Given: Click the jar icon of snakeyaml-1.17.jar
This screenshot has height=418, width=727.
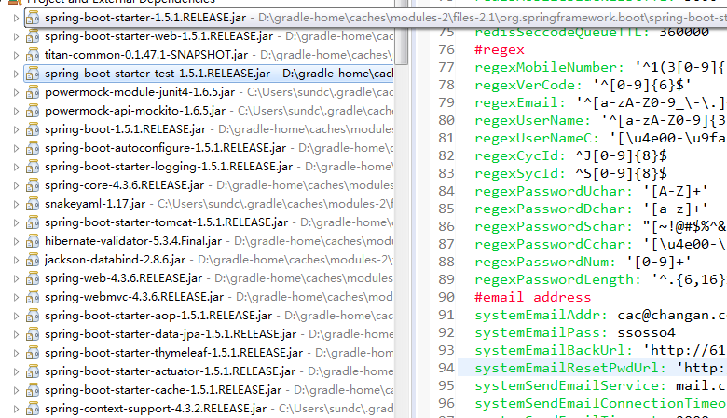Looking at the screenshot, I should tap(33, 204).
